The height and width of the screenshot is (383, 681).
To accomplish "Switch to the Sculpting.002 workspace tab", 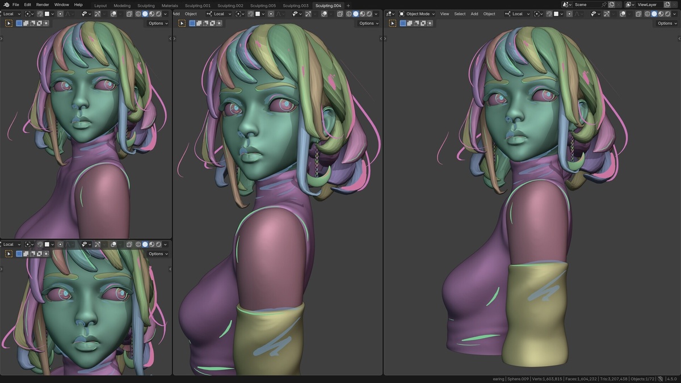I will 230,6.
